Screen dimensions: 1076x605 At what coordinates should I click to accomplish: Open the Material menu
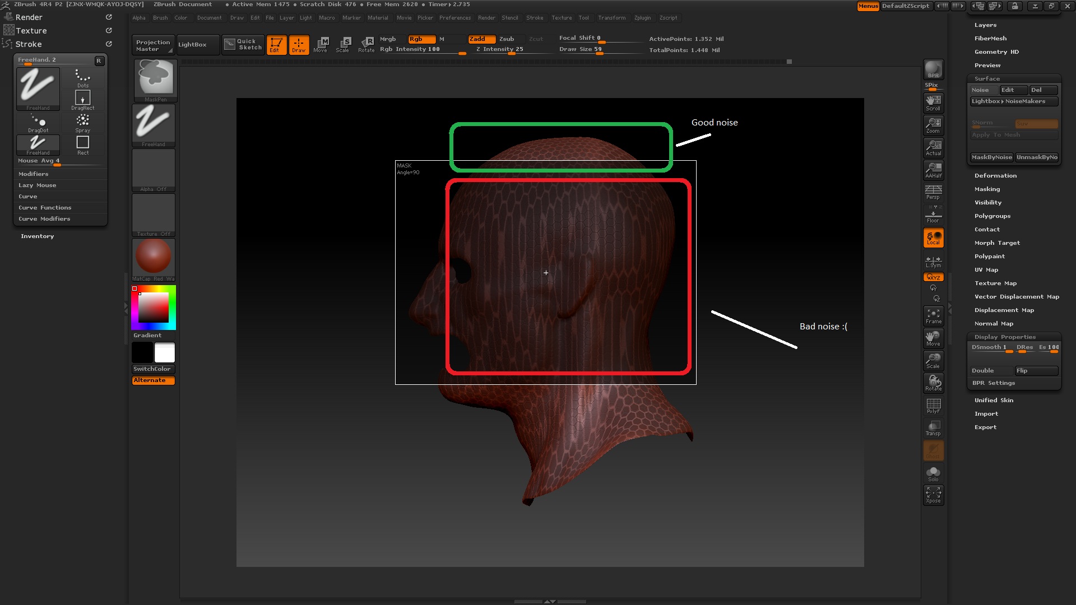[378, 18]
